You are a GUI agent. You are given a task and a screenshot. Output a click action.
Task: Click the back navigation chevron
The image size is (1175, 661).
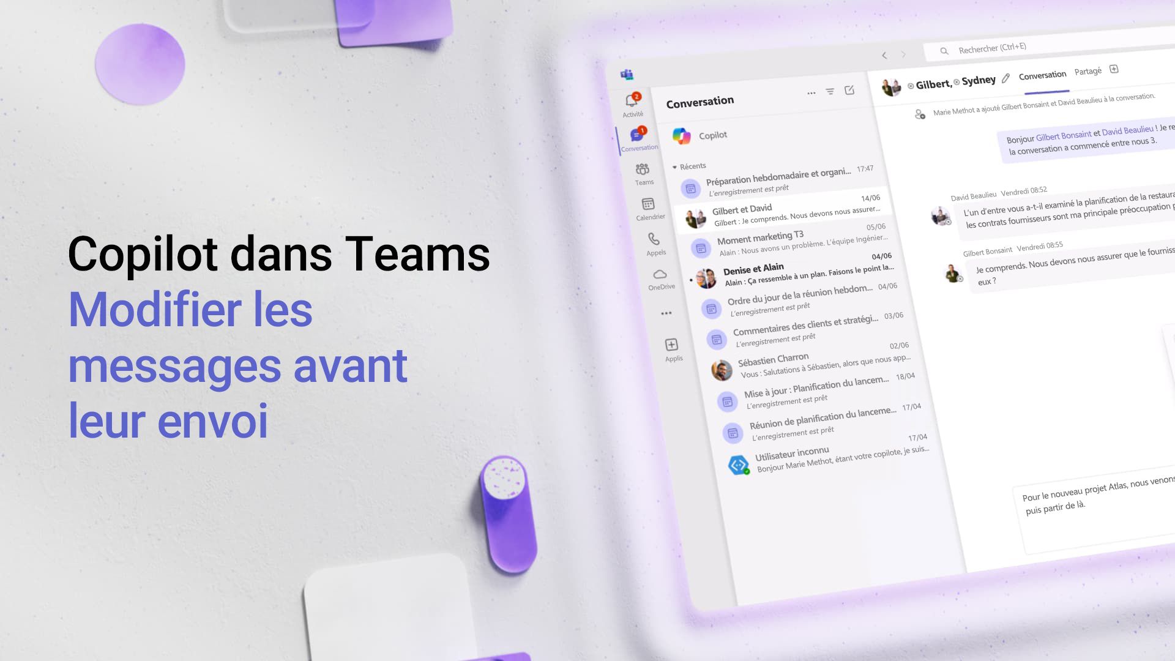click(886, 55)
